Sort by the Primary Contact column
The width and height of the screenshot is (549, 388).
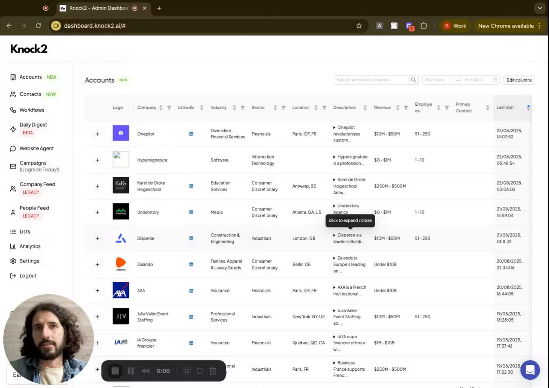click(x=487, y=108)
